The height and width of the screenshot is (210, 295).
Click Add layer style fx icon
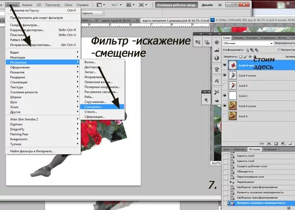point(269,144)
